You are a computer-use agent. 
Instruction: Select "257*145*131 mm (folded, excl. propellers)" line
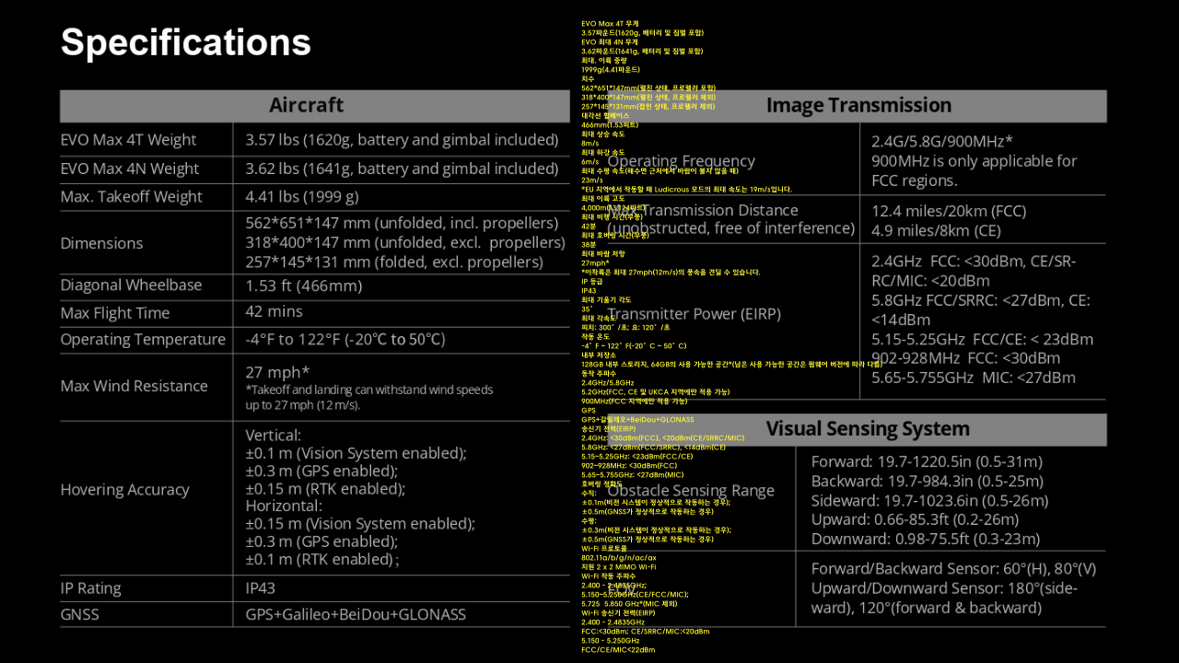coord(394,262)
